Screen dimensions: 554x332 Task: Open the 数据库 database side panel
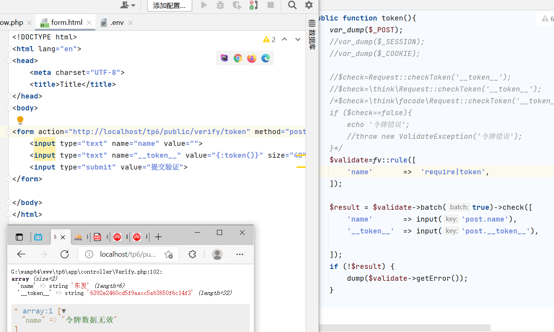tap(312, 35)
